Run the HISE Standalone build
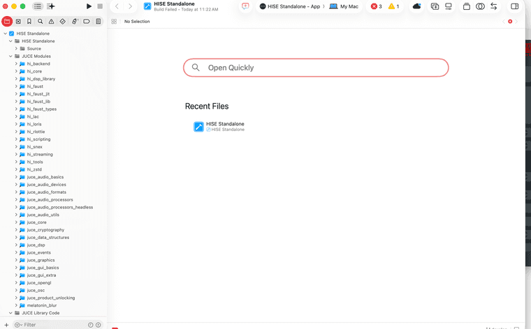The image size is (531, 329). tap(89, 6)
